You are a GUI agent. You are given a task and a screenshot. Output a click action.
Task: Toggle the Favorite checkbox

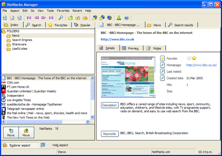[x=189, y=58]
